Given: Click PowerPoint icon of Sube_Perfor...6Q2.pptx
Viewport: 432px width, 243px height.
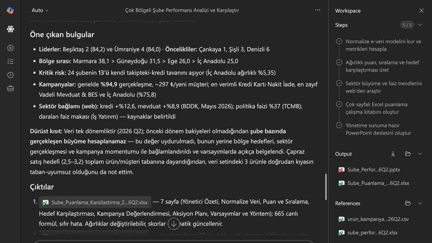Looking at the screenshot, I should pos(341,170).
